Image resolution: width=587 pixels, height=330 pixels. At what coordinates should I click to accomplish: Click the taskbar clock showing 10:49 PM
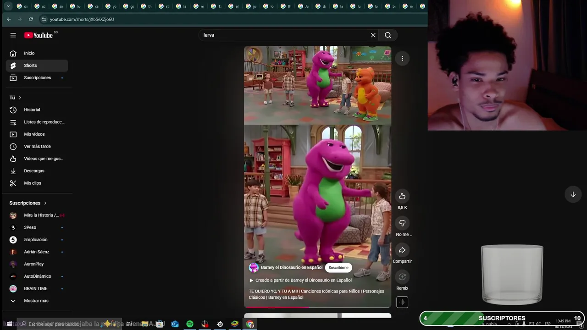[563, 324]
